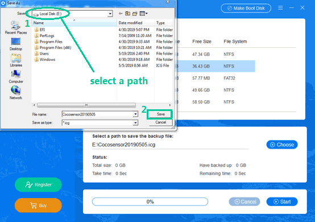This screenshot has height=222, width=315.
Task: Sort files by Name column header
Action: [74, 23]
